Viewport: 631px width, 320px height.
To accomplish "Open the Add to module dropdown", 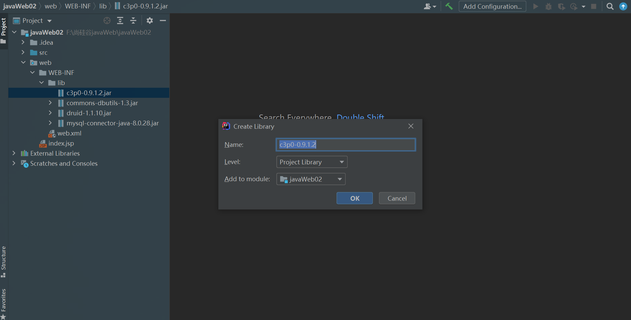I will coord(311,179).
